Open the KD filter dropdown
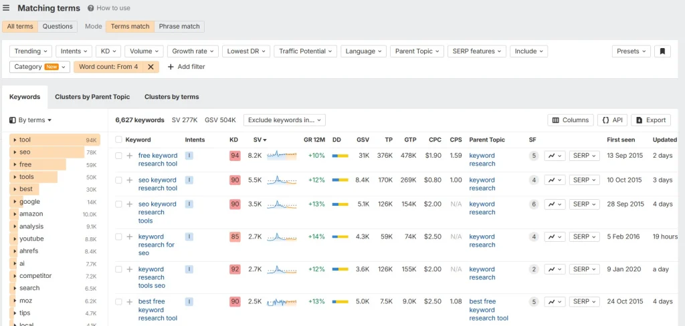 108,51
